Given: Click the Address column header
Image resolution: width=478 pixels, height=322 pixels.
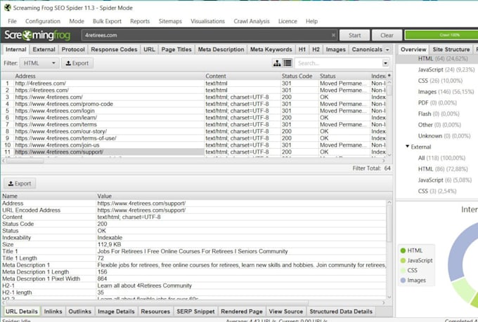Looking at the screenshot, I should point(109,76).
